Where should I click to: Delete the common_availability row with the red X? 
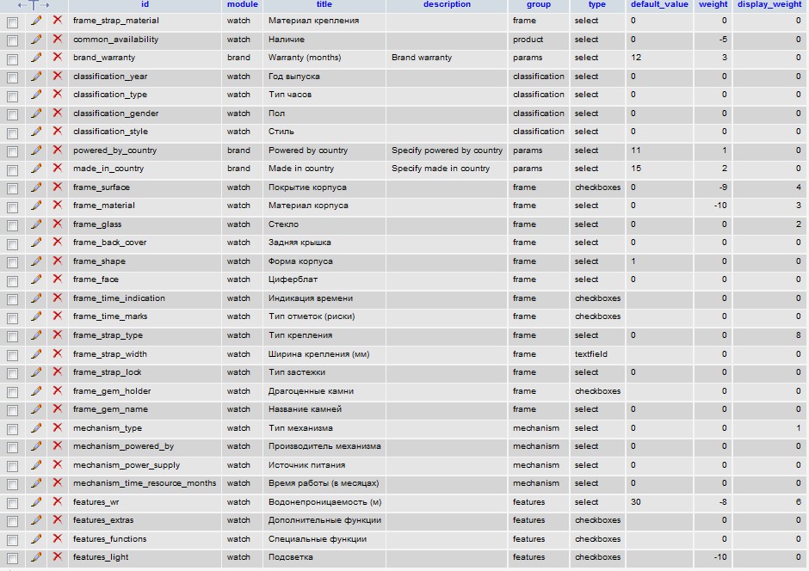(58, 39)
